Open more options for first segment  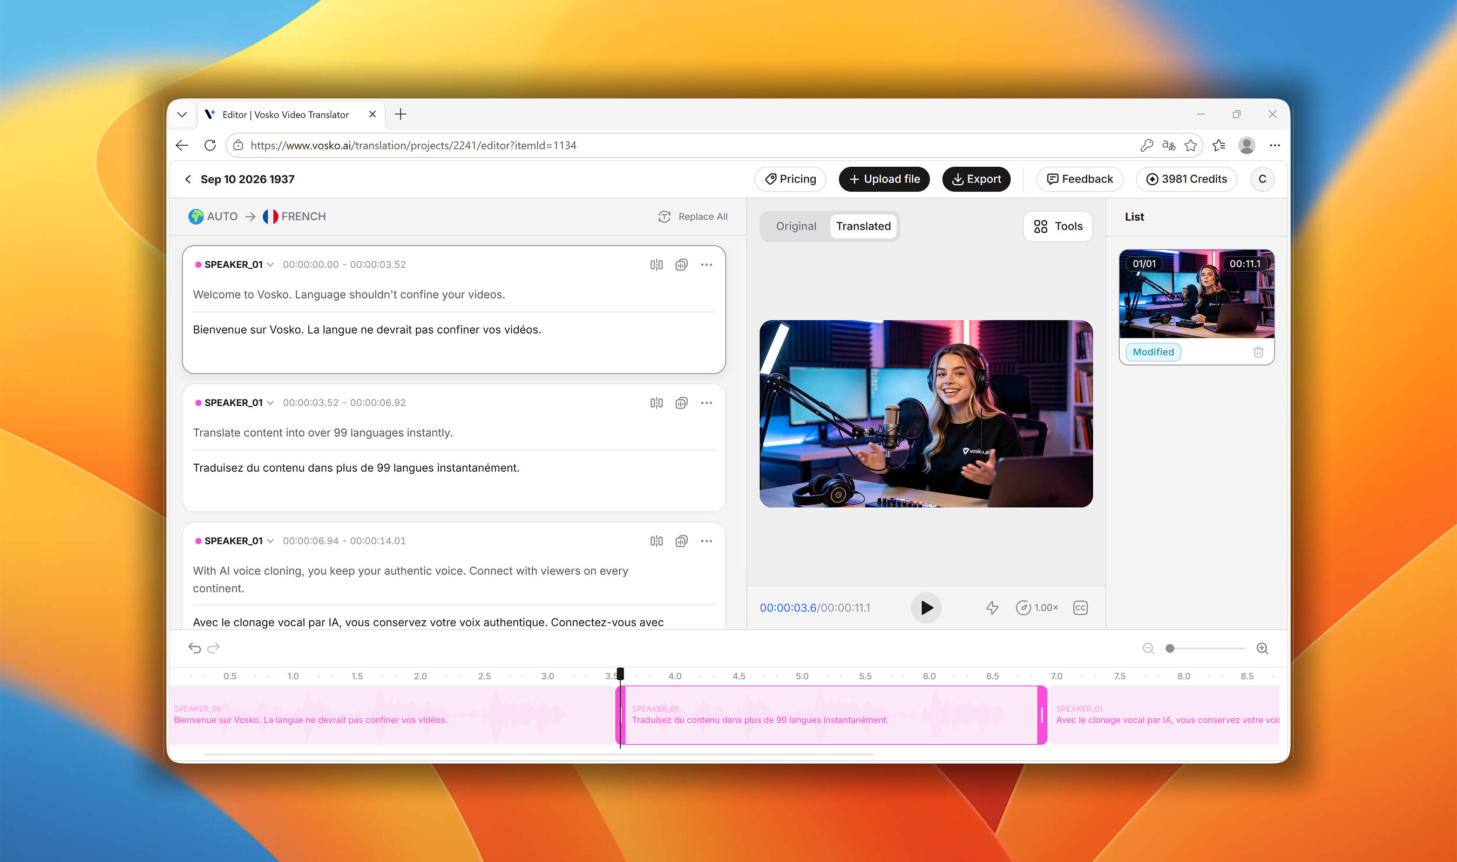(707, 265)
